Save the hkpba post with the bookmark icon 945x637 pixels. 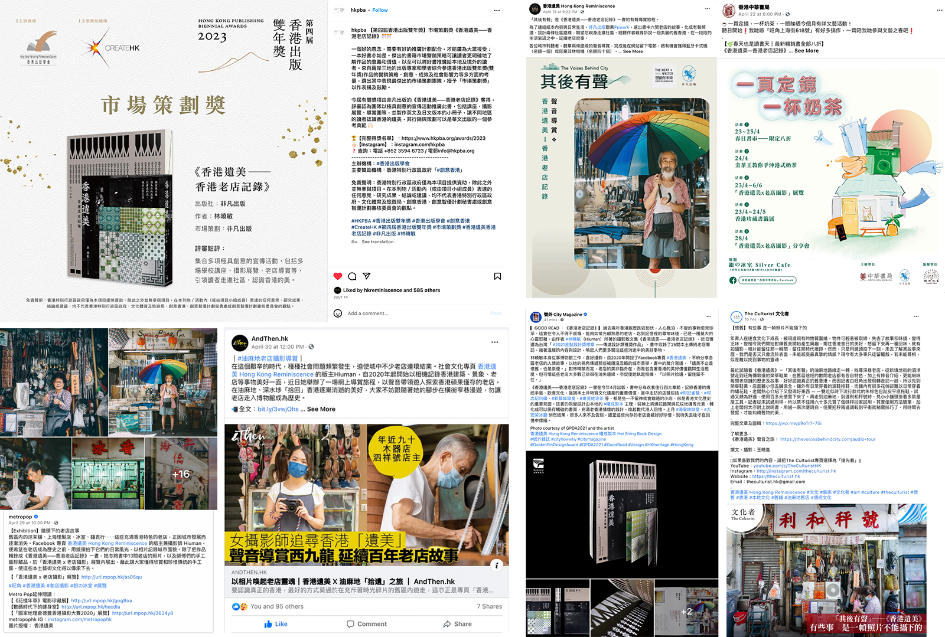coord(497,276)
